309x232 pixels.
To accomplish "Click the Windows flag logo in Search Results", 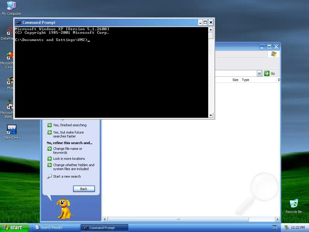I will [273, 54].
